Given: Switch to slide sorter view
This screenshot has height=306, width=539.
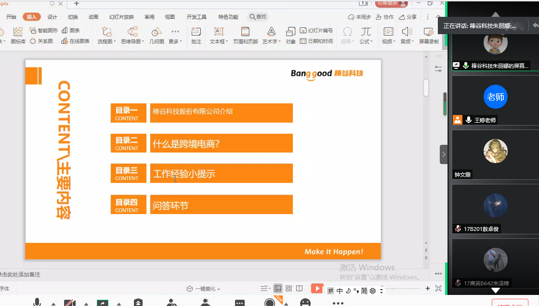Looking at the screenshot, I should tap(289, 289).
